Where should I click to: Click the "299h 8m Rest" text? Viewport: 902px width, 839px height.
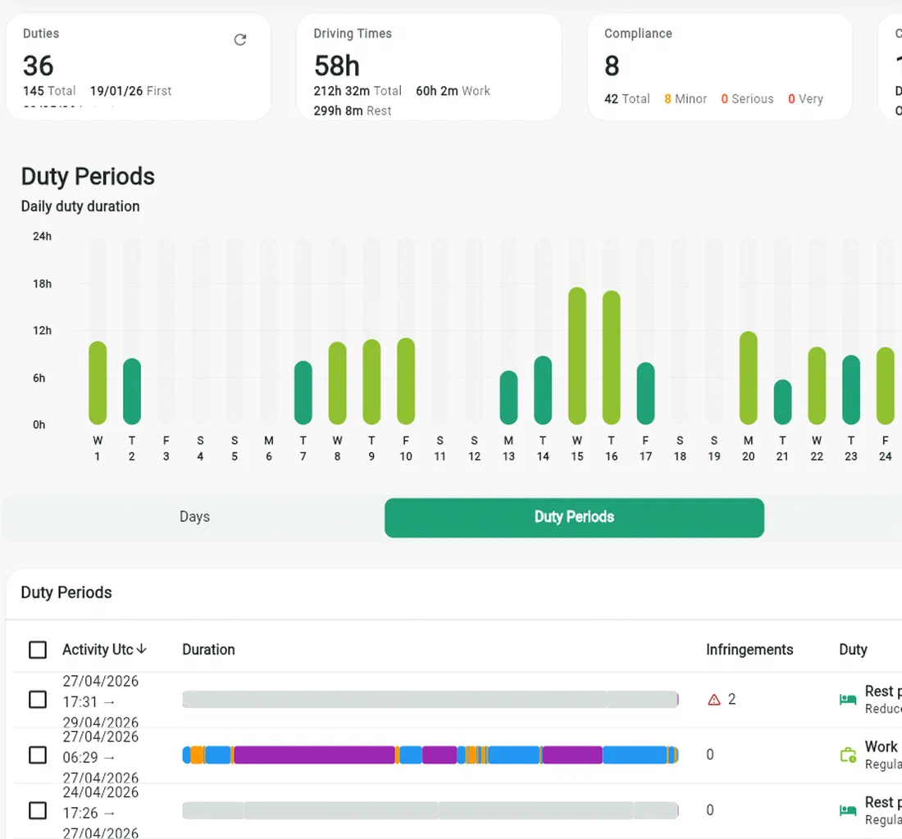(352, 111)
